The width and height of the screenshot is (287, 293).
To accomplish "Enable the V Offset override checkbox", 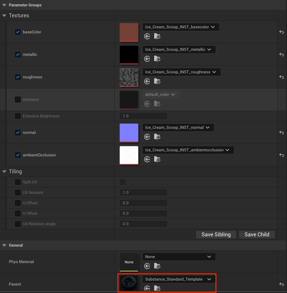I will [18, 213].
